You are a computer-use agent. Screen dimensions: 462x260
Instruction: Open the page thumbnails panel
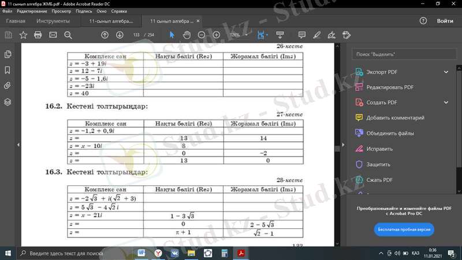pyautogui.click(x=8, y=54)
